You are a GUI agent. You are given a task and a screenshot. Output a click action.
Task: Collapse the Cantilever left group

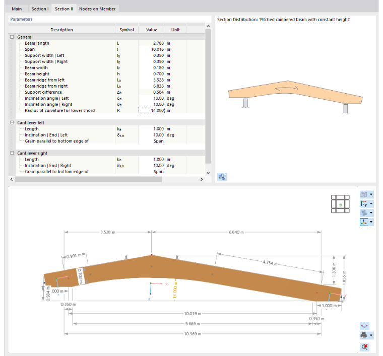pos(12,122)
